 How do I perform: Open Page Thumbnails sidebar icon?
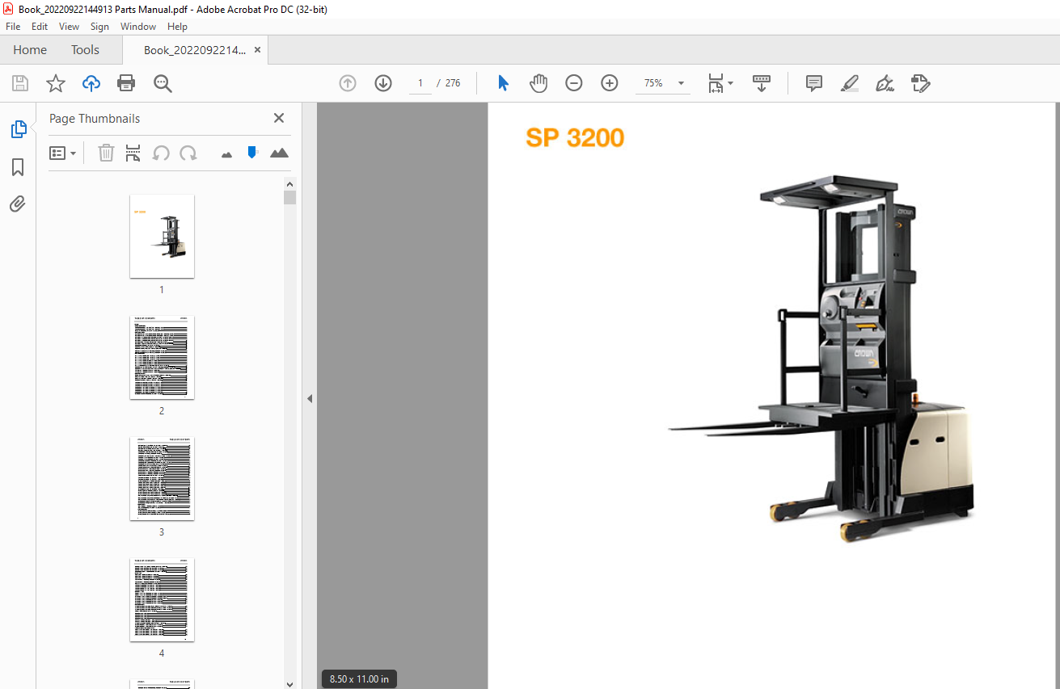click(x=18, y=129)
